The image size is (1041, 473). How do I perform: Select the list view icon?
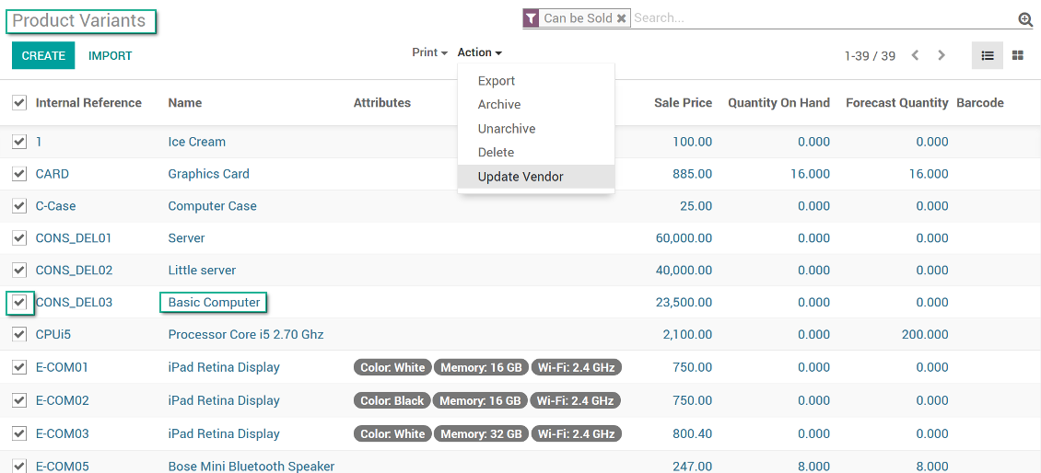click(x=988, y=56)
